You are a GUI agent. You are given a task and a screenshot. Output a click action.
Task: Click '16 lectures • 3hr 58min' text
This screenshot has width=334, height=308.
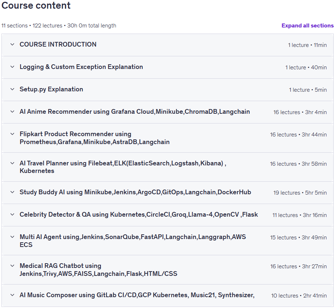click(298, 164)
